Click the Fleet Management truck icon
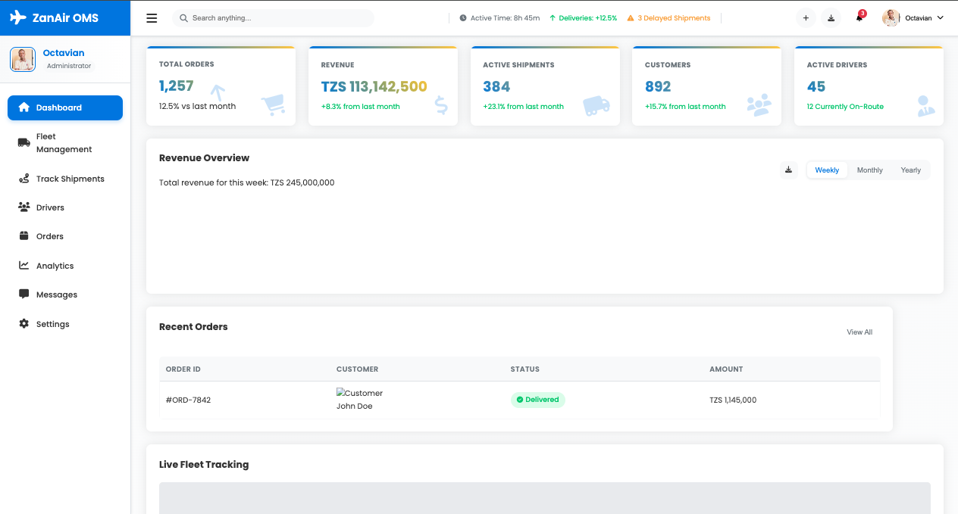958x514 pixels. pyautogui.click(x=23, y=142)
